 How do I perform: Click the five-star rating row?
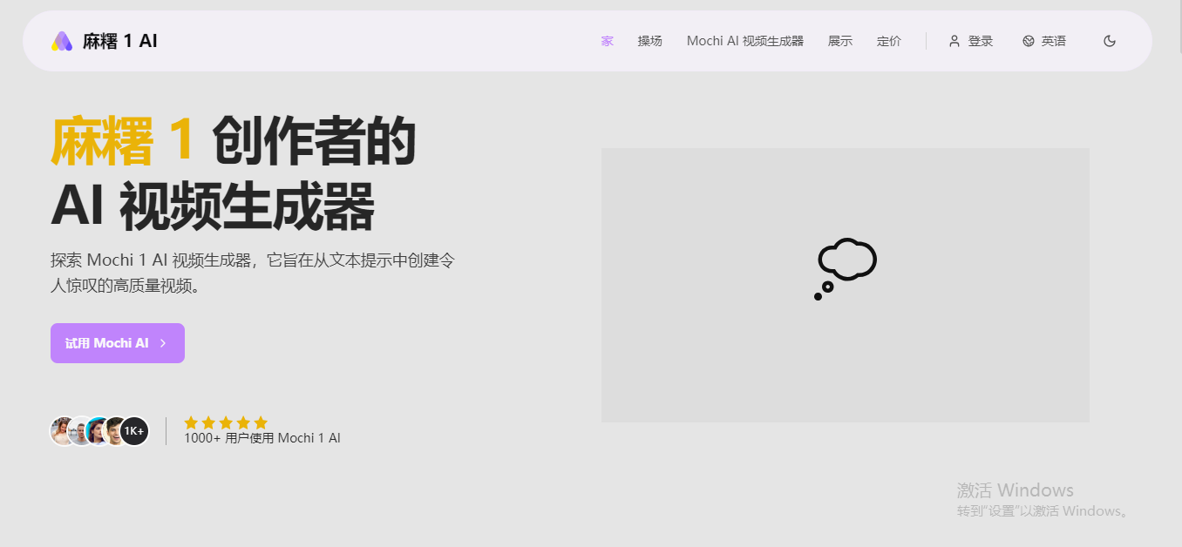pyautogui.click(x=226, y=422)
